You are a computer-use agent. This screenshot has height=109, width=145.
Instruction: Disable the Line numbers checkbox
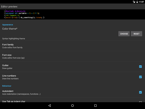(x=140, y=77)
